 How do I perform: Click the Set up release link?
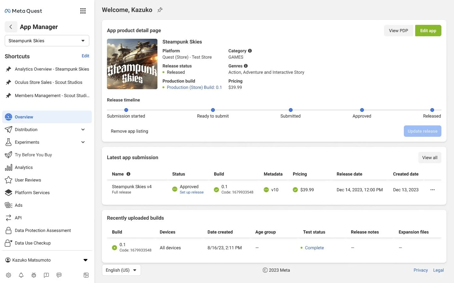[x=192, y=192]
